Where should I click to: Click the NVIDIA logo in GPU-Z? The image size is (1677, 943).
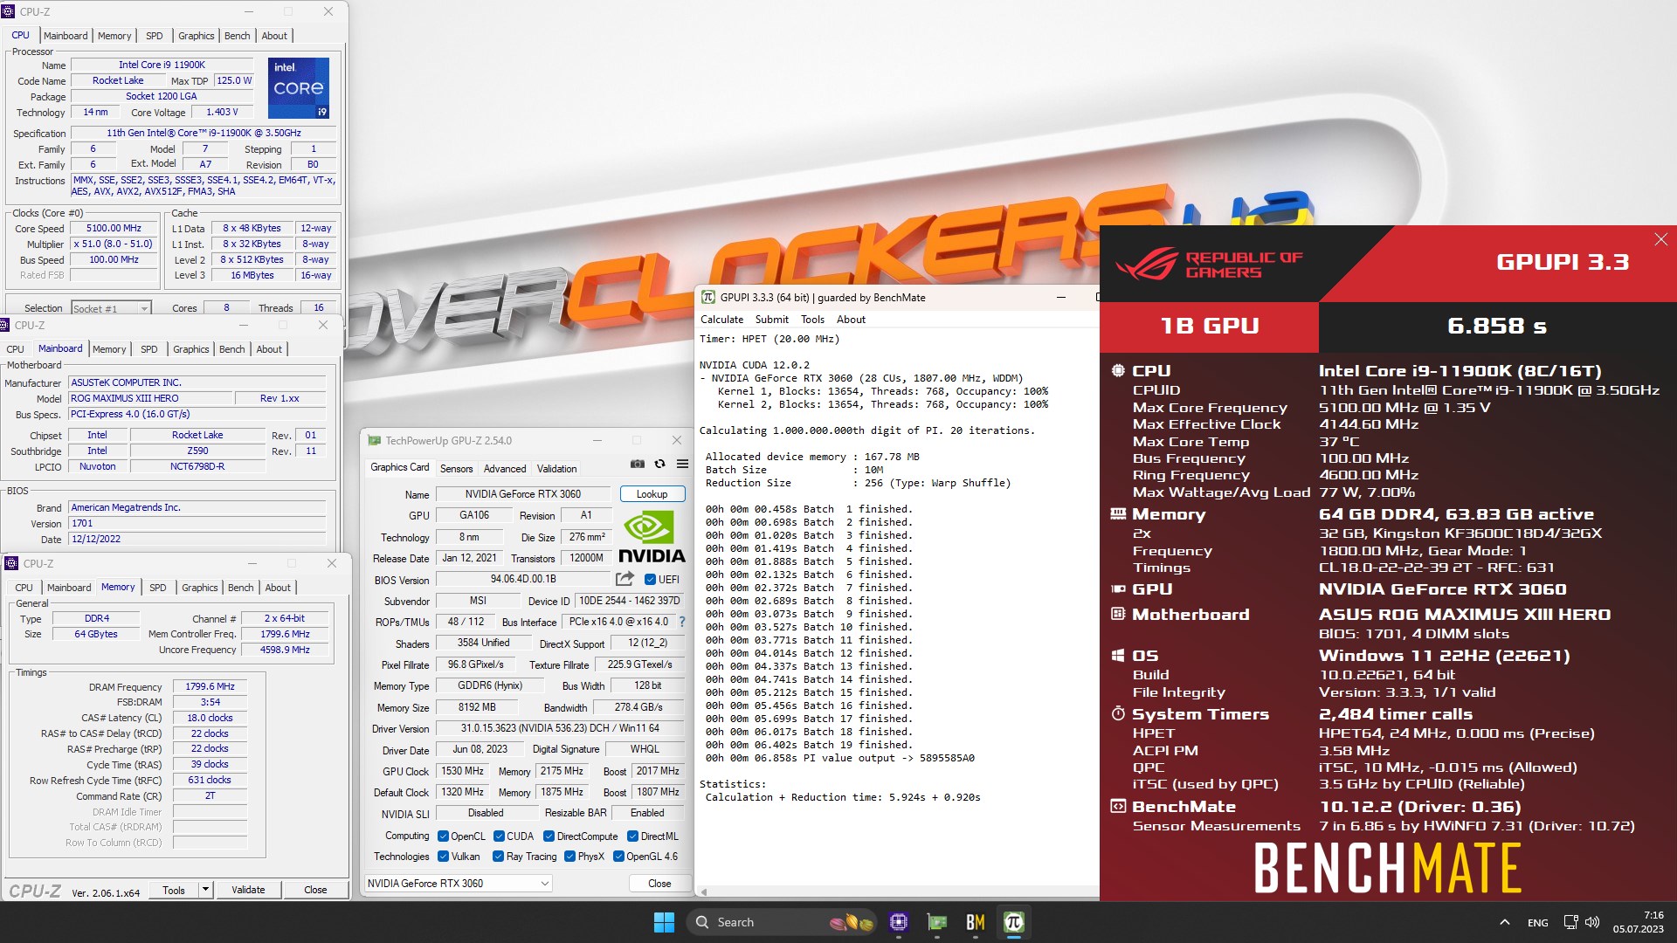click(652, 536)
